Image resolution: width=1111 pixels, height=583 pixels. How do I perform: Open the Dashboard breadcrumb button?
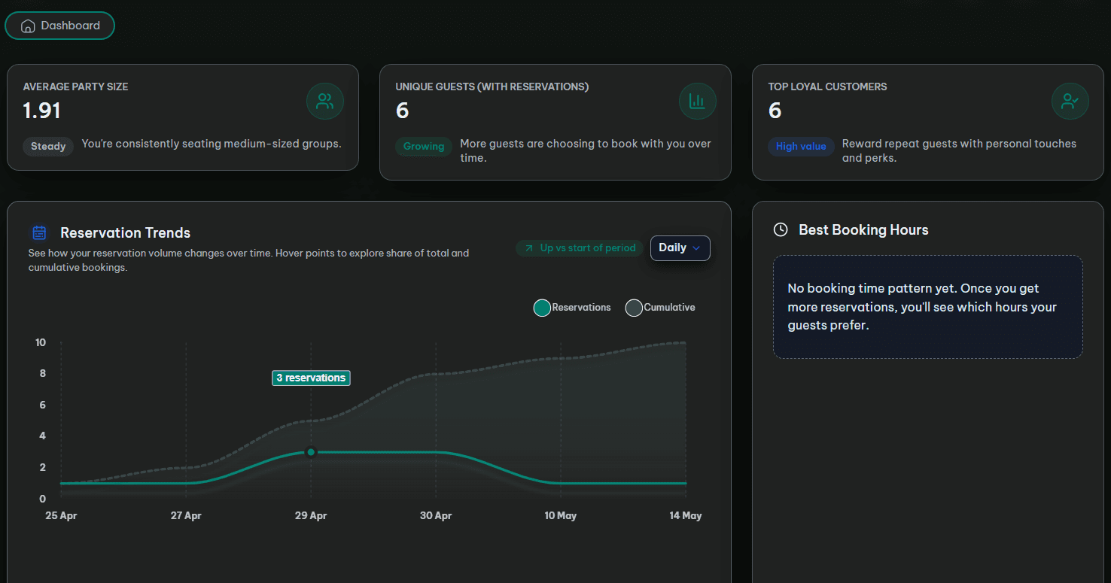pyautogui.click(x=59, y=26)
